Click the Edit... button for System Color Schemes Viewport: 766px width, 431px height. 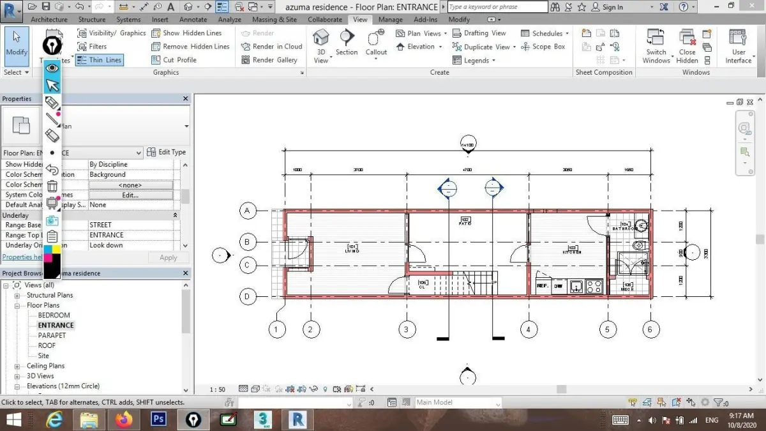tap(130, 195)
